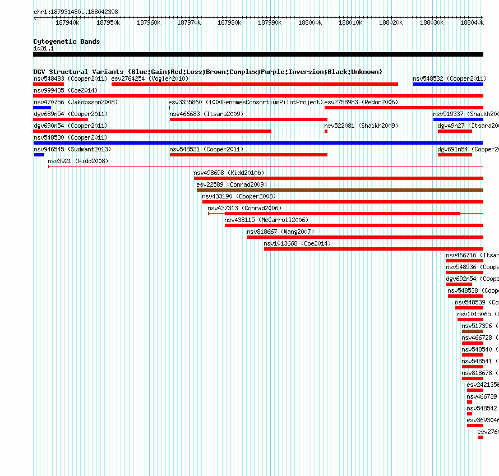This screenshot has height=476, width=499.
Task: Click the nsv548483 (Cooper2011) variant label
Action: [71, 78]
